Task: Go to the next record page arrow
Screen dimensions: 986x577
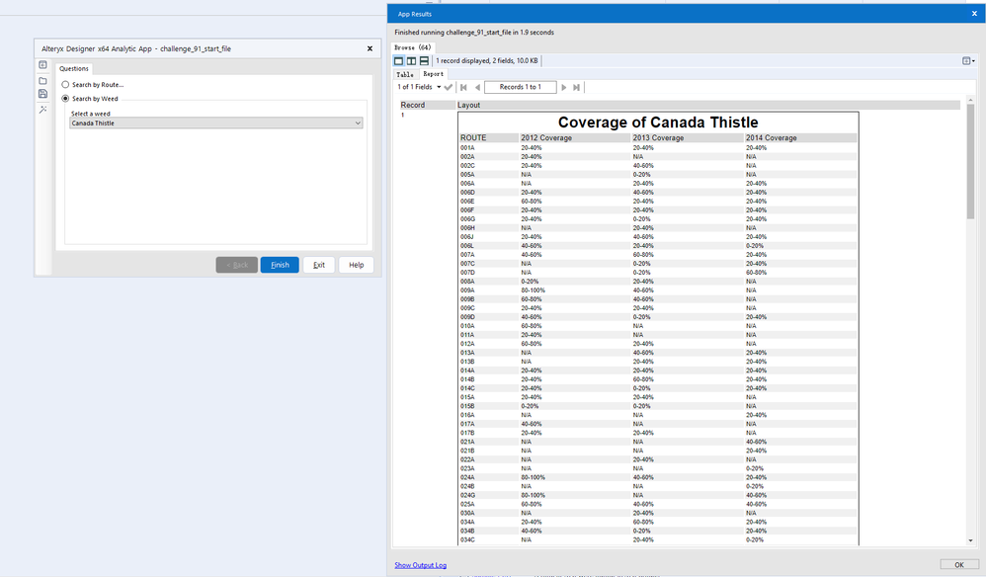Action: 564,88
